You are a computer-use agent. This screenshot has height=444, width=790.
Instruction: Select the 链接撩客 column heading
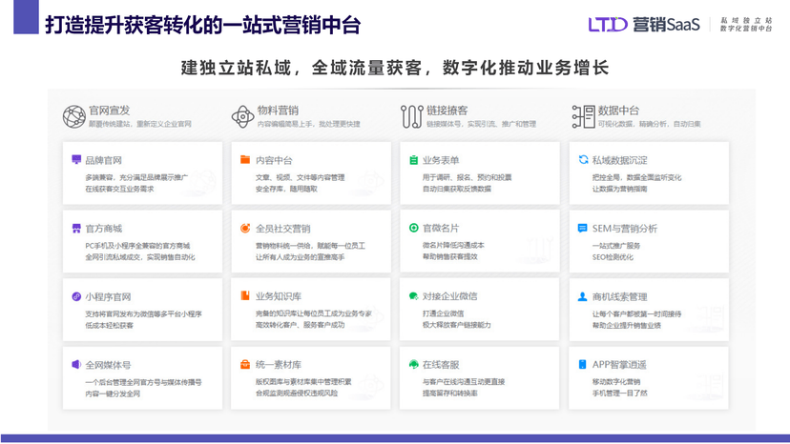[447, 111]
